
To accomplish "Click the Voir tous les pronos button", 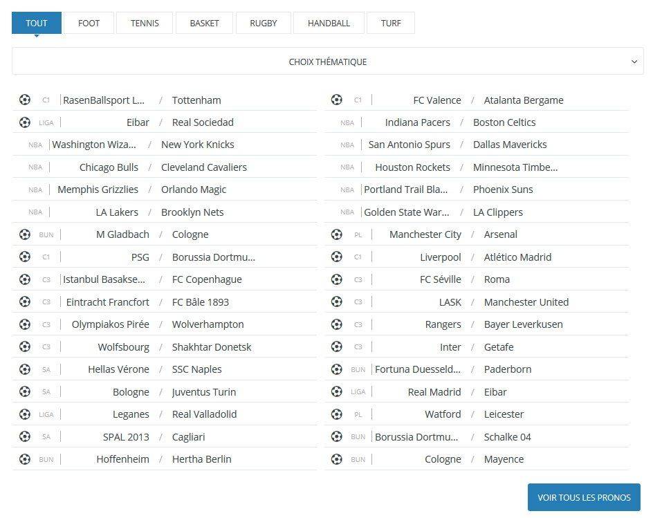I will (x=584, y=497).
